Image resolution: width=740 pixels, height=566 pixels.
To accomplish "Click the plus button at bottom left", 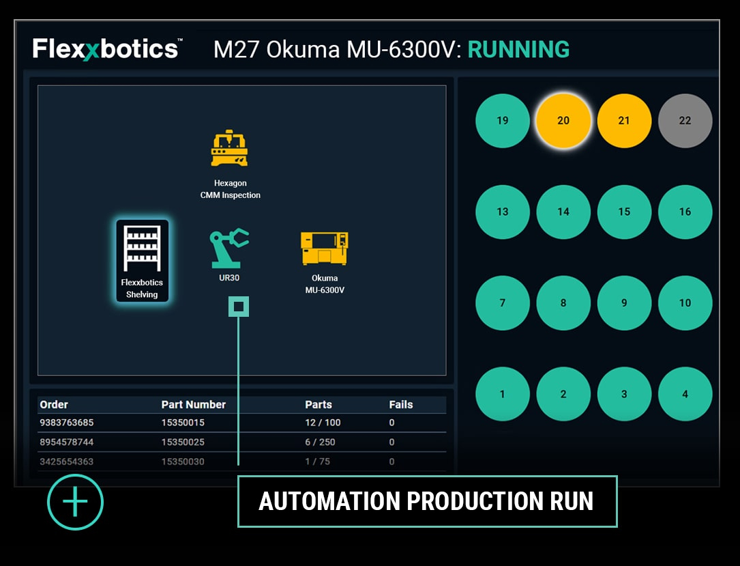I will [x=75, y=501].
